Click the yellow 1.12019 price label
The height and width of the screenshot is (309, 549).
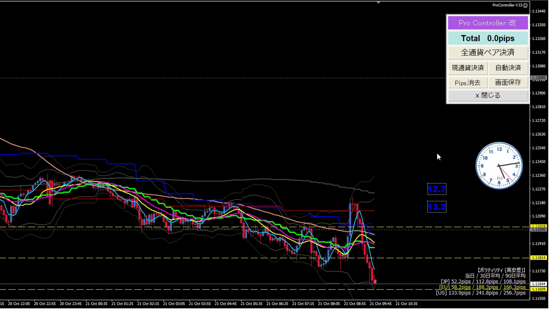click(x=539, y=227)
